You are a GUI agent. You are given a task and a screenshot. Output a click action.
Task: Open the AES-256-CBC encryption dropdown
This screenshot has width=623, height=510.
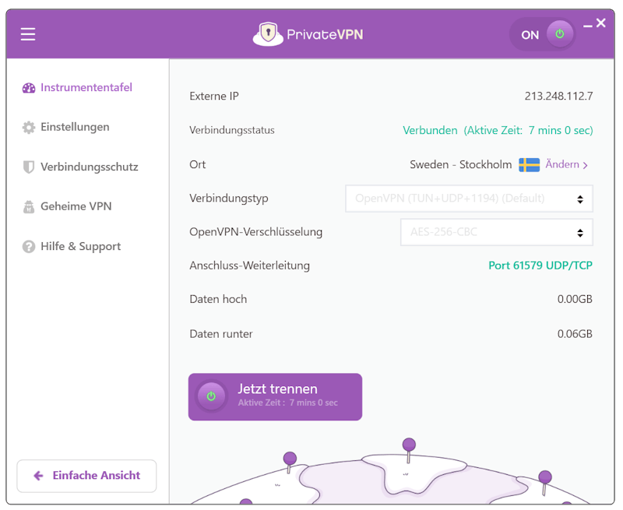click(497, 232)
